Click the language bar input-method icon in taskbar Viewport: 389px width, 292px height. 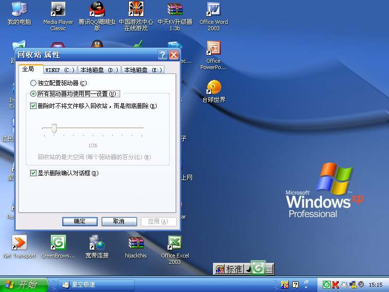(x=284, y=285)
